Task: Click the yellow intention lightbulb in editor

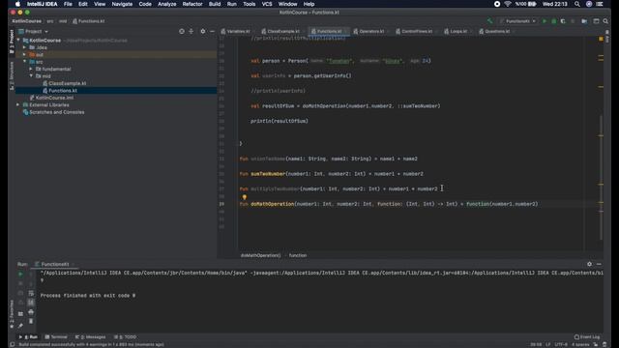Action: (x=245, y=197)
